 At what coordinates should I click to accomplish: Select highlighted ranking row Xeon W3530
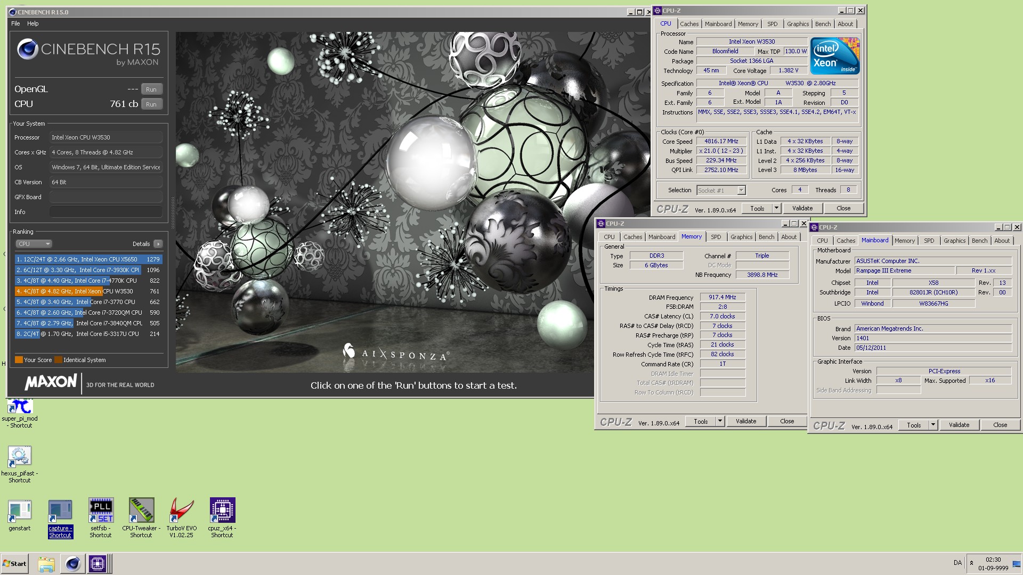(x=88, y=291)
